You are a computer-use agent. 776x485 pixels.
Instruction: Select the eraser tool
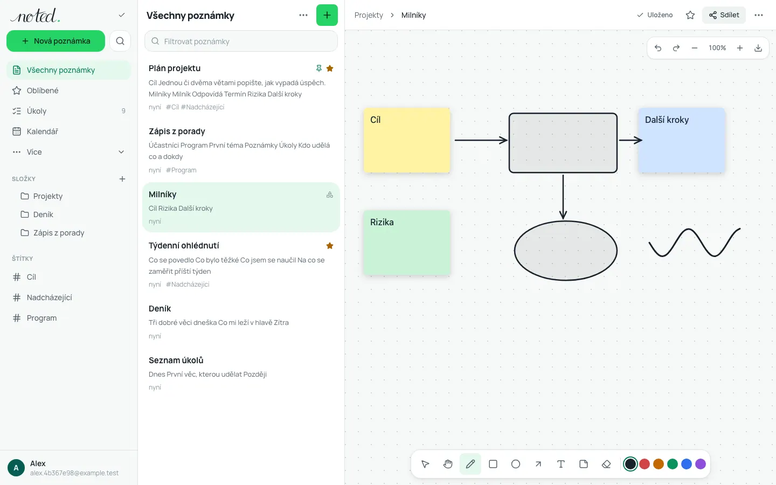[x=606, y=464]
